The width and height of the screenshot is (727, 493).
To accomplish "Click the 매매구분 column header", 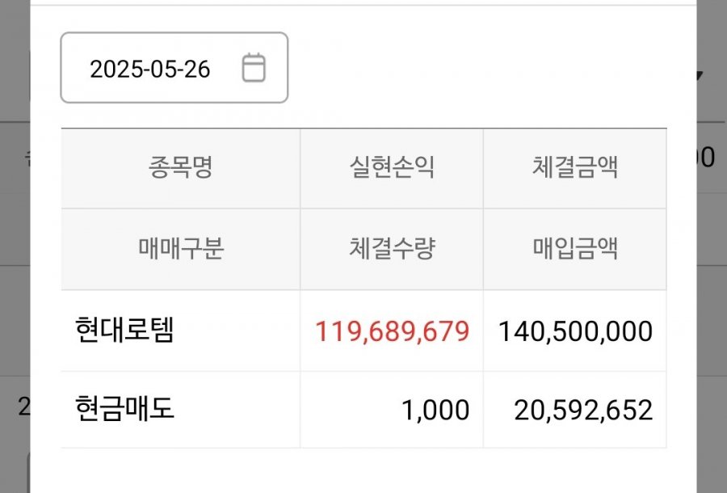I will (x=180, y=249).
